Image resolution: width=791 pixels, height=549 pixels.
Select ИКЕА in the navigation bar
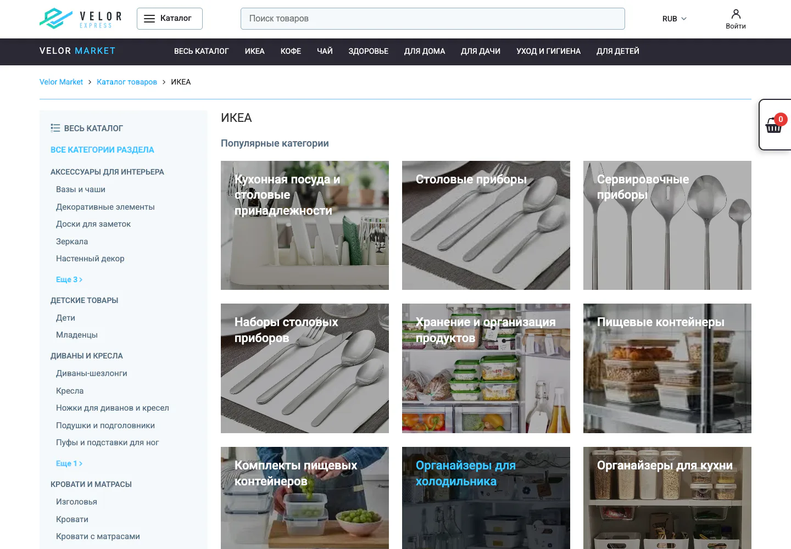[x=254, y=51]
